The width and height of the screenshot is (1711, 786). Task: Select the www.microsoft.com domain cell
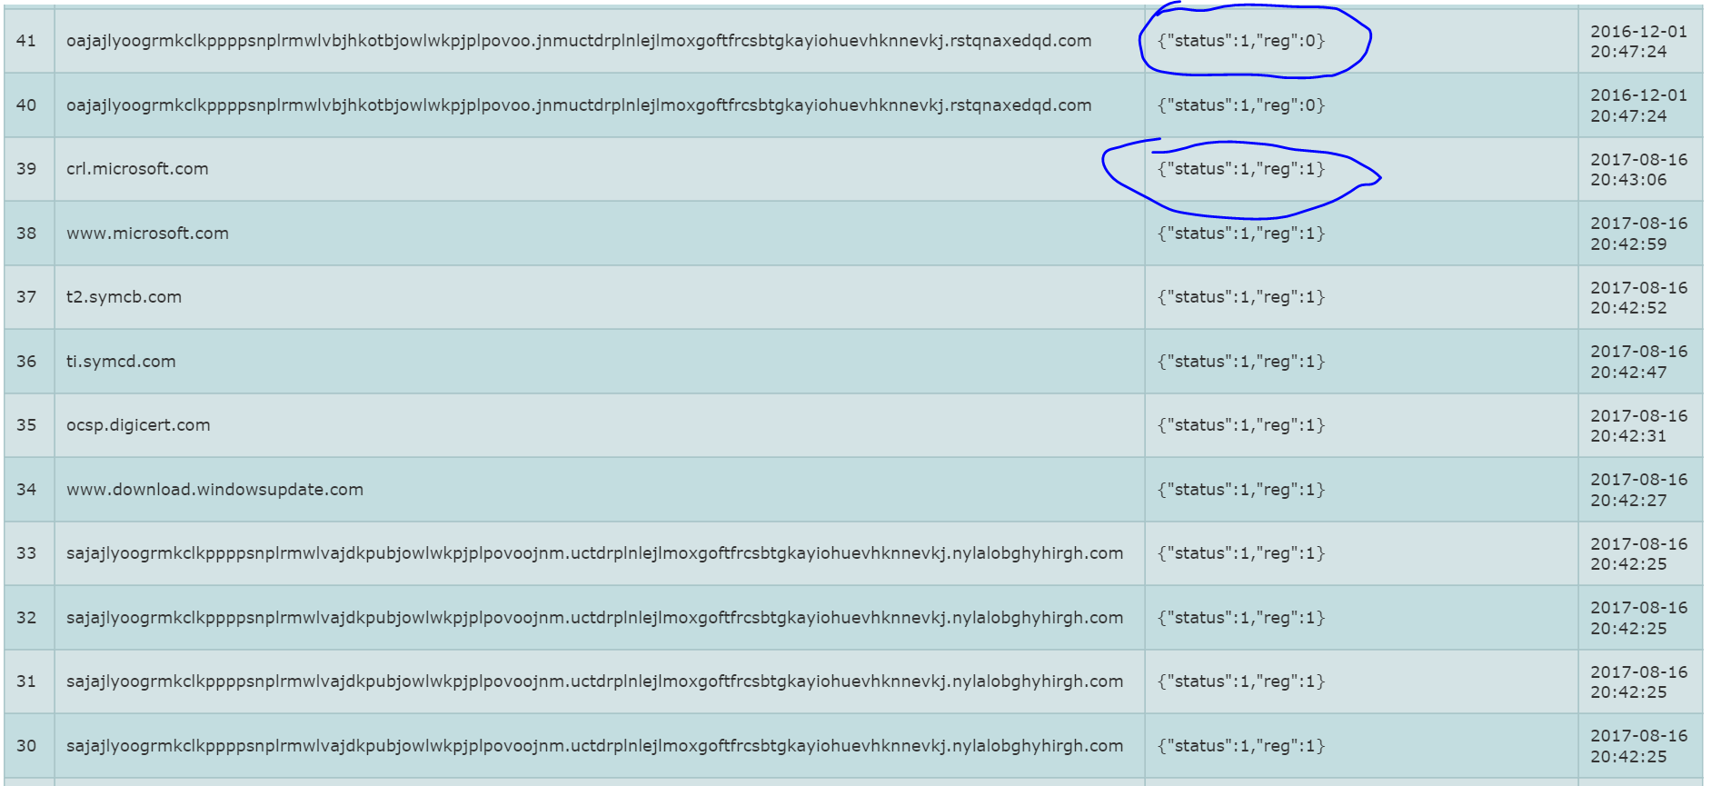[147, 234]
